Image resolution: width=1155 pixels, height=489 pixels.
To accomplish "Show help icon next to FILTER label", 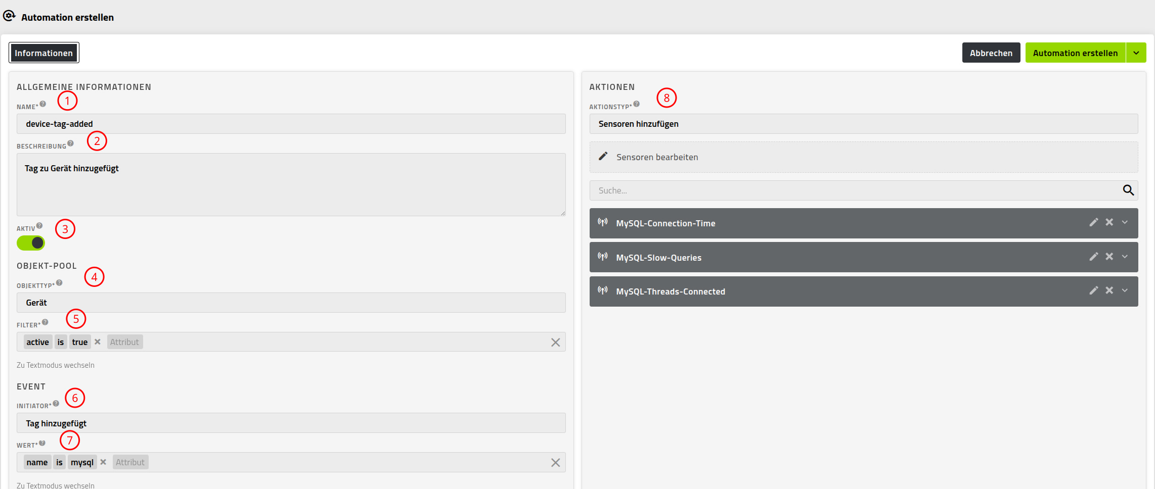I will (45, 322).
